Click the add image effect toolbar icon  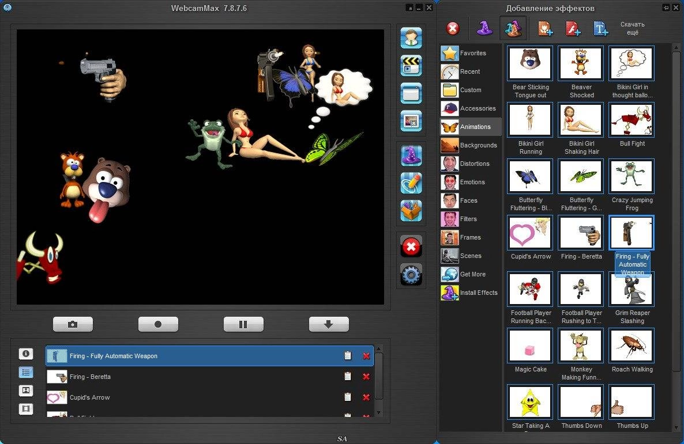(545, 29)
